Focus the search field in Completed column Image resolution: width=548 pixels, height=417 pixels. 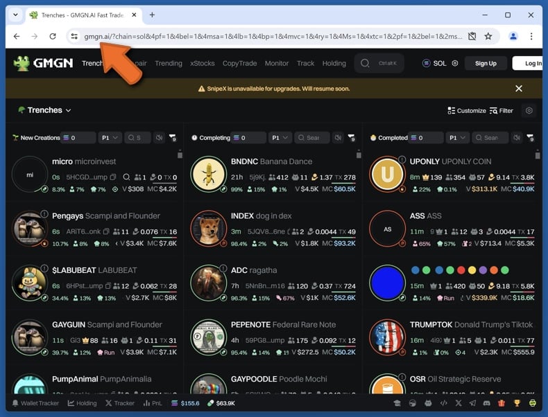point(490,137)
